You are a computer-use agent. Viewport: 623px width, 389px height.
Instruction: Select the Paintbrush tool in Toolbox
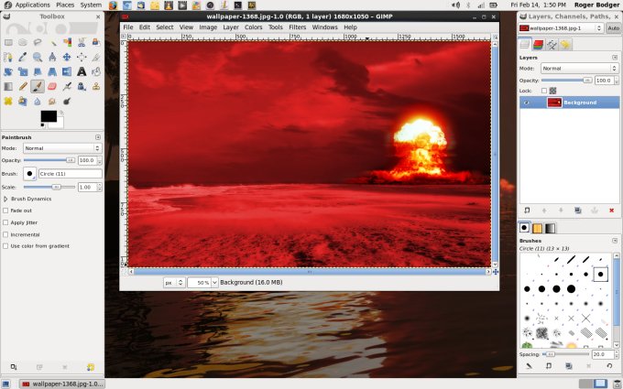[38, 86]
